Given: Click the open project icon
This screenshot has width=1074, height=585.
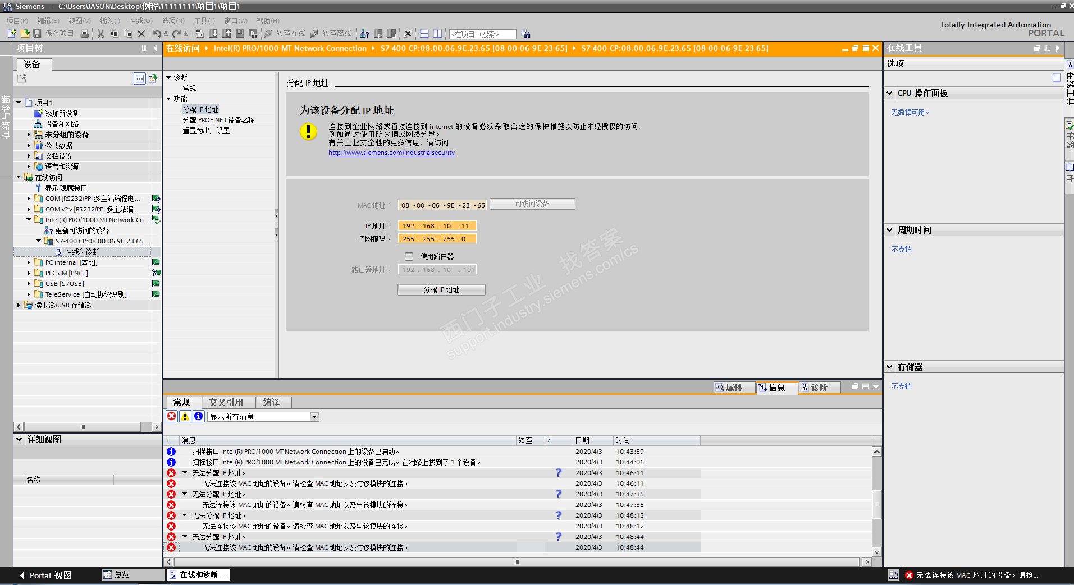Looking at the screenshot, I should 25,34.
